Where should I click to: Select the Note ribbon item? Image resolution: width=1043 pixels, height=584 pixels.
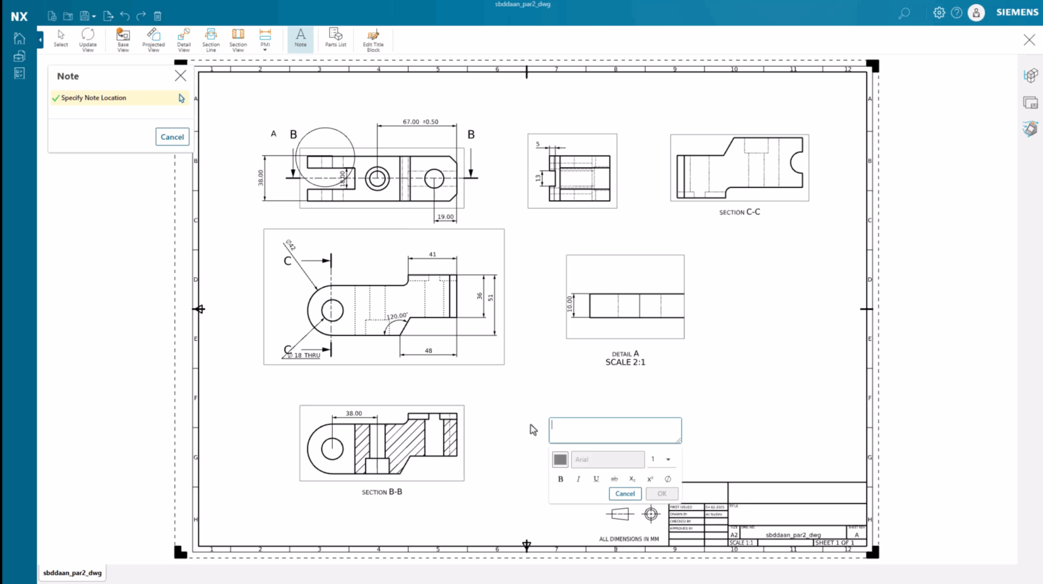[x=300, y=38]
